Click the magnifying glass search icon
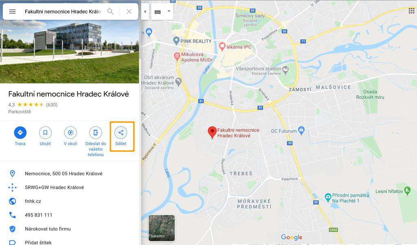Viewport: 417px width, 245px height. pos(110,12)
